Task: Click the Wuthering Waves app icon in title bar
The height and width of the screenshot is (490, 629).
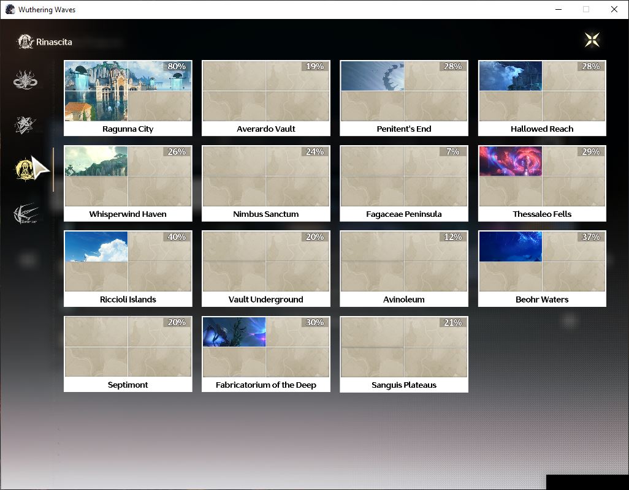Action: (x=10, y=9)
